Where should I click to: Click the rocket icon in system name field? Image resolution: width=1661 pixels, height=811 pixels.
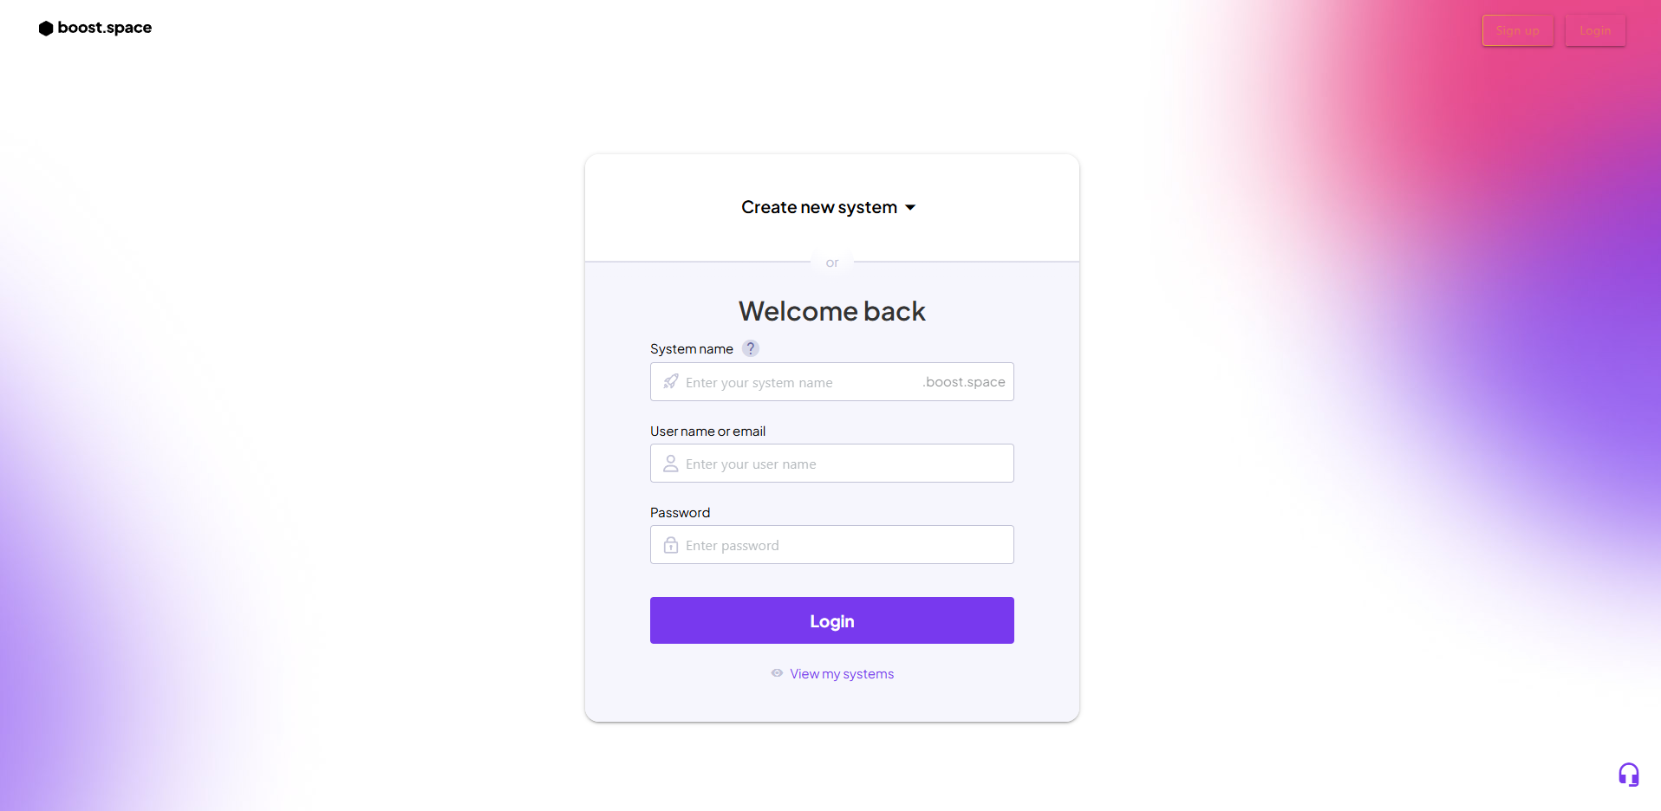(x=671, y=382)
